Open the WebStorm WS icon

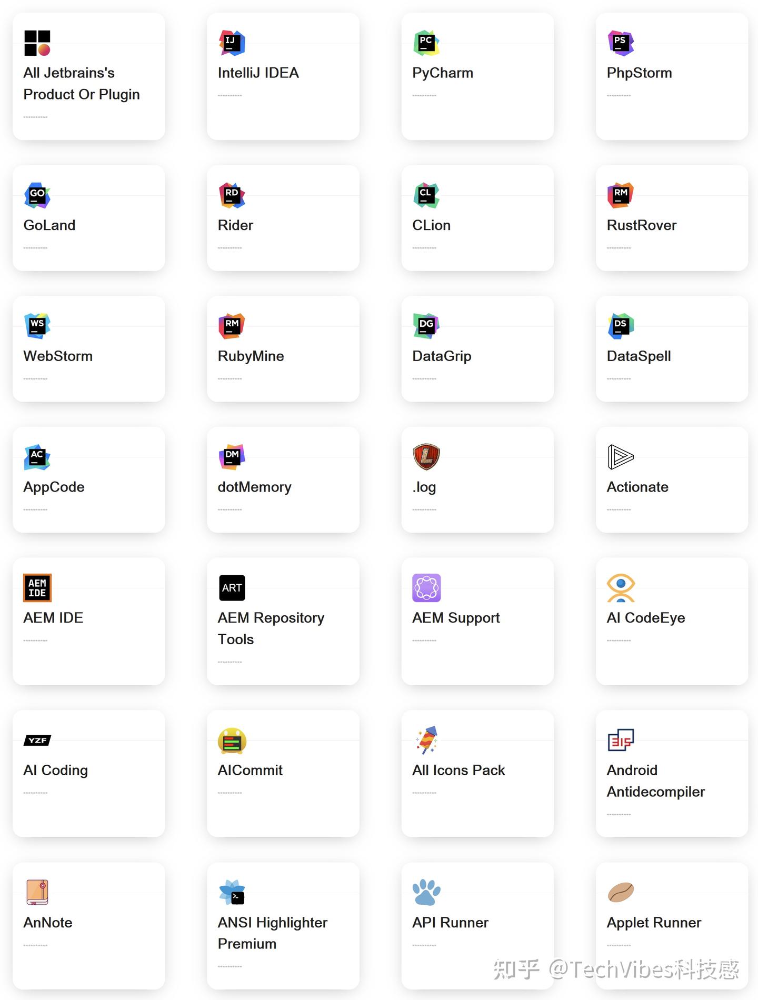(x=37, y=326)
